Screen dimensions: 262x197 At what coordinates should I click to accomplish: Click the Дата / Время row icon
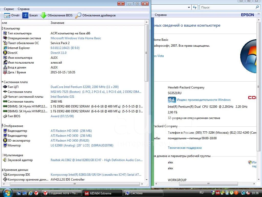(x=5, y=72)
